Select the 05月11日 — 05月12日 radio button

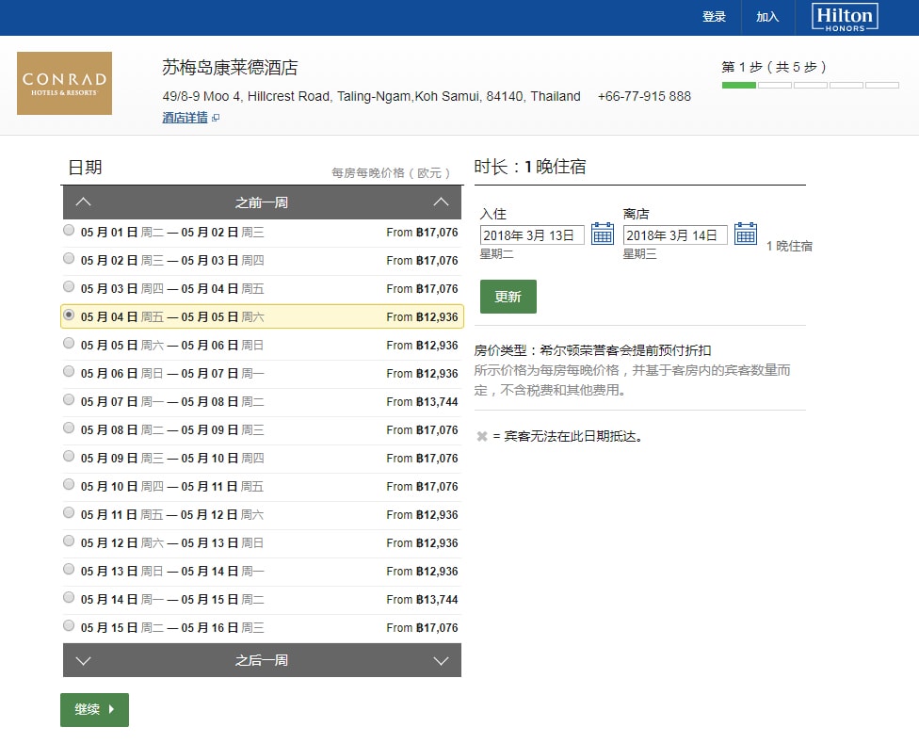pos(69,512)
